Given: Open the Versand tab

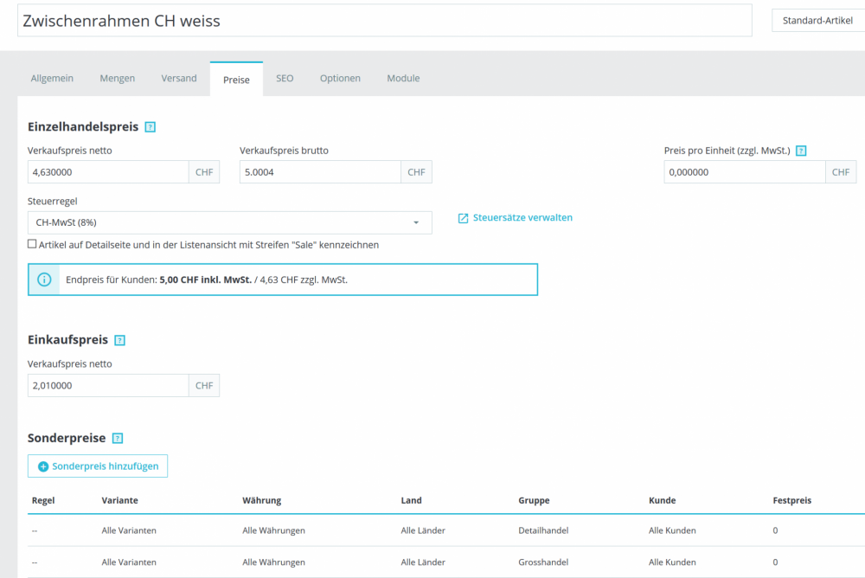Looking at the screenshot, I should (179, 79).
